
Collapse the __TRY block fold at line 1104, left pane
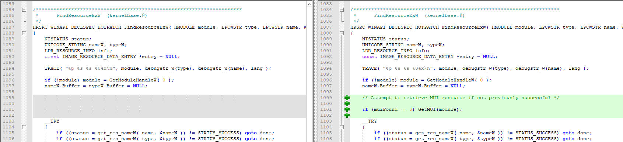[x=24, y=127]
